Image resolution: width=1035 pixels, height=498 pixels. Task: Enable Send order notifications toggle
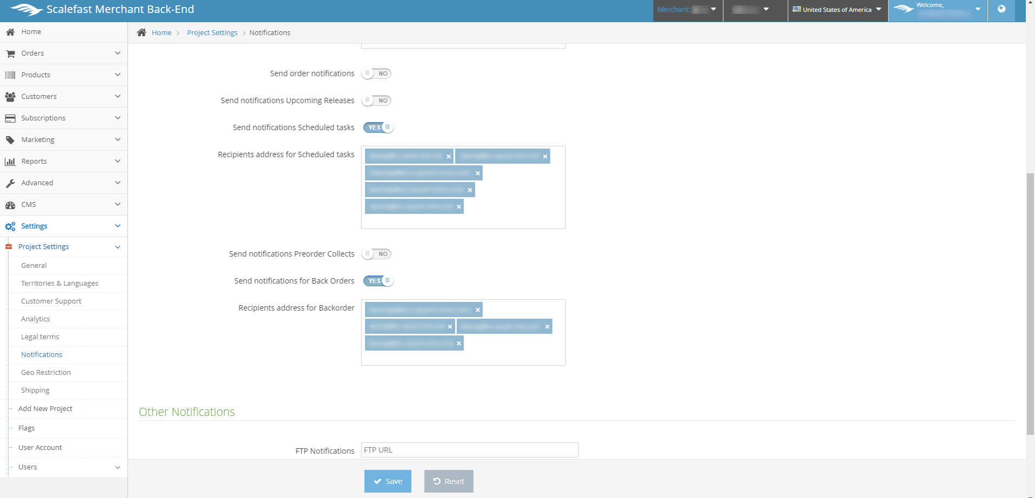[377, 73]
